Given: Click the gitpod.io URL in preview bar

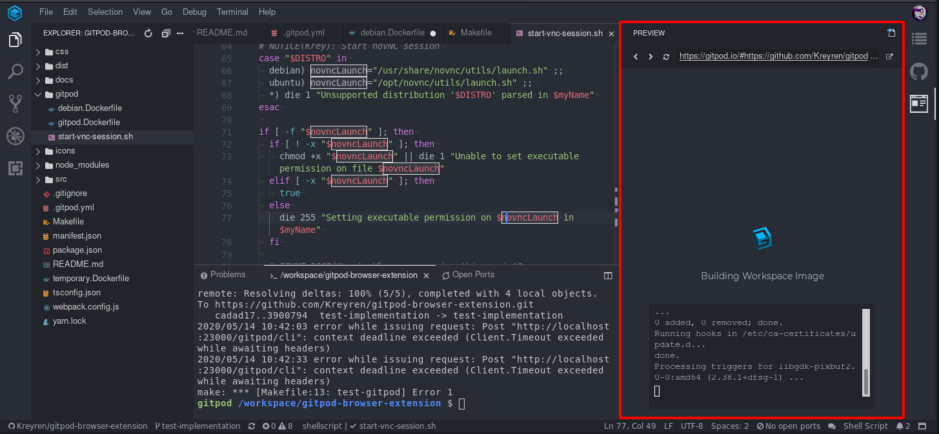Looking at the screenshot, I should tap(774, 56).
